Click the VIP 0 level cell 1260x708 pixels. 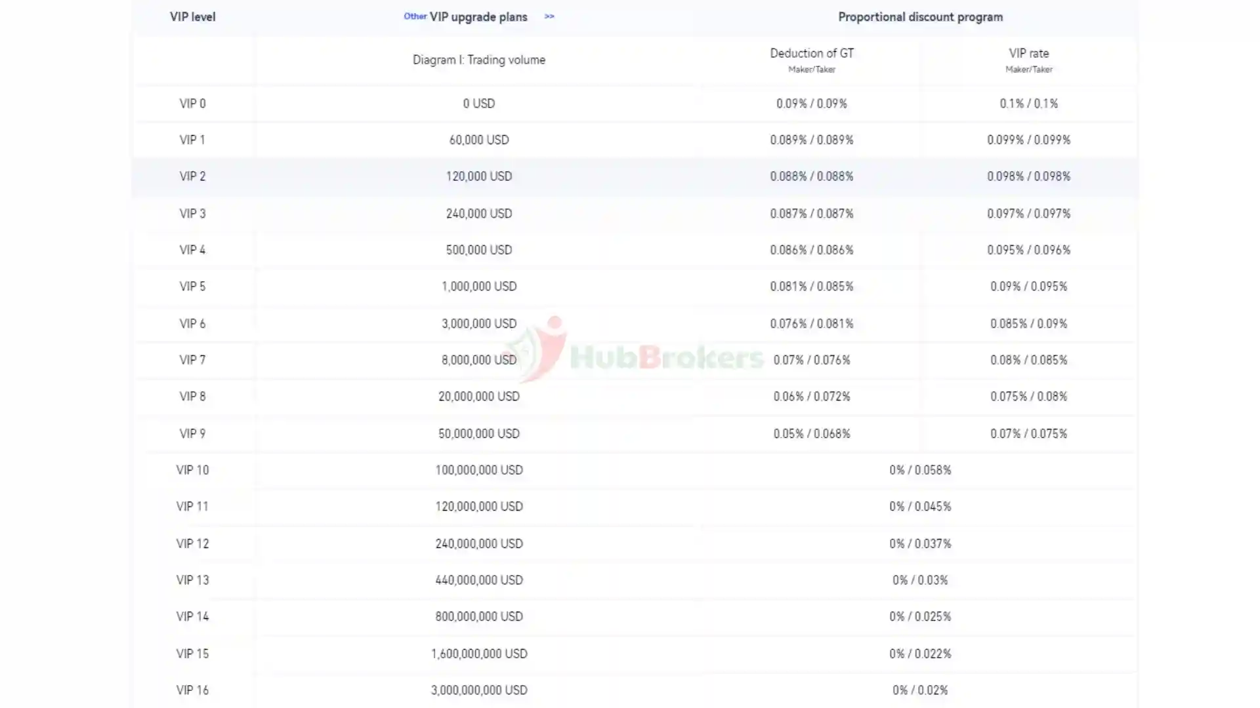point(192,104)
